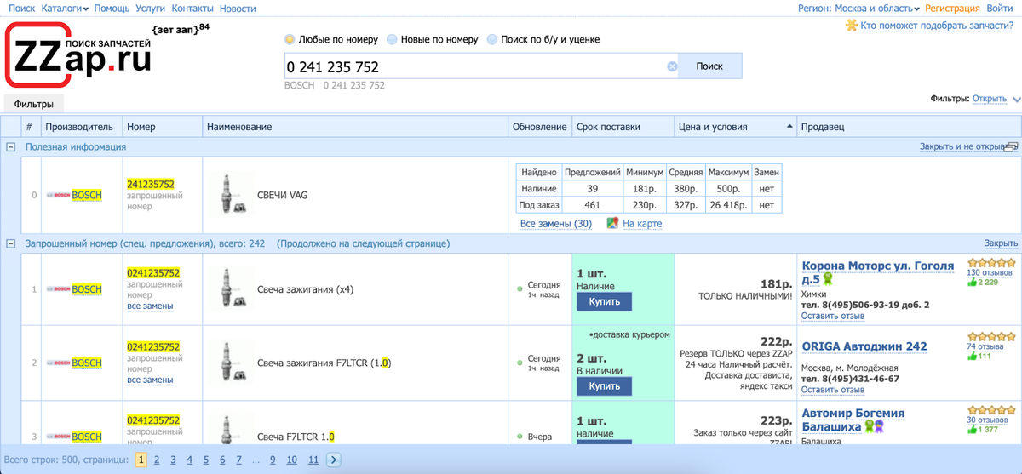Open the Услуги menu item
Viewport: 1022px width, 474px height.
click(151, 8)
